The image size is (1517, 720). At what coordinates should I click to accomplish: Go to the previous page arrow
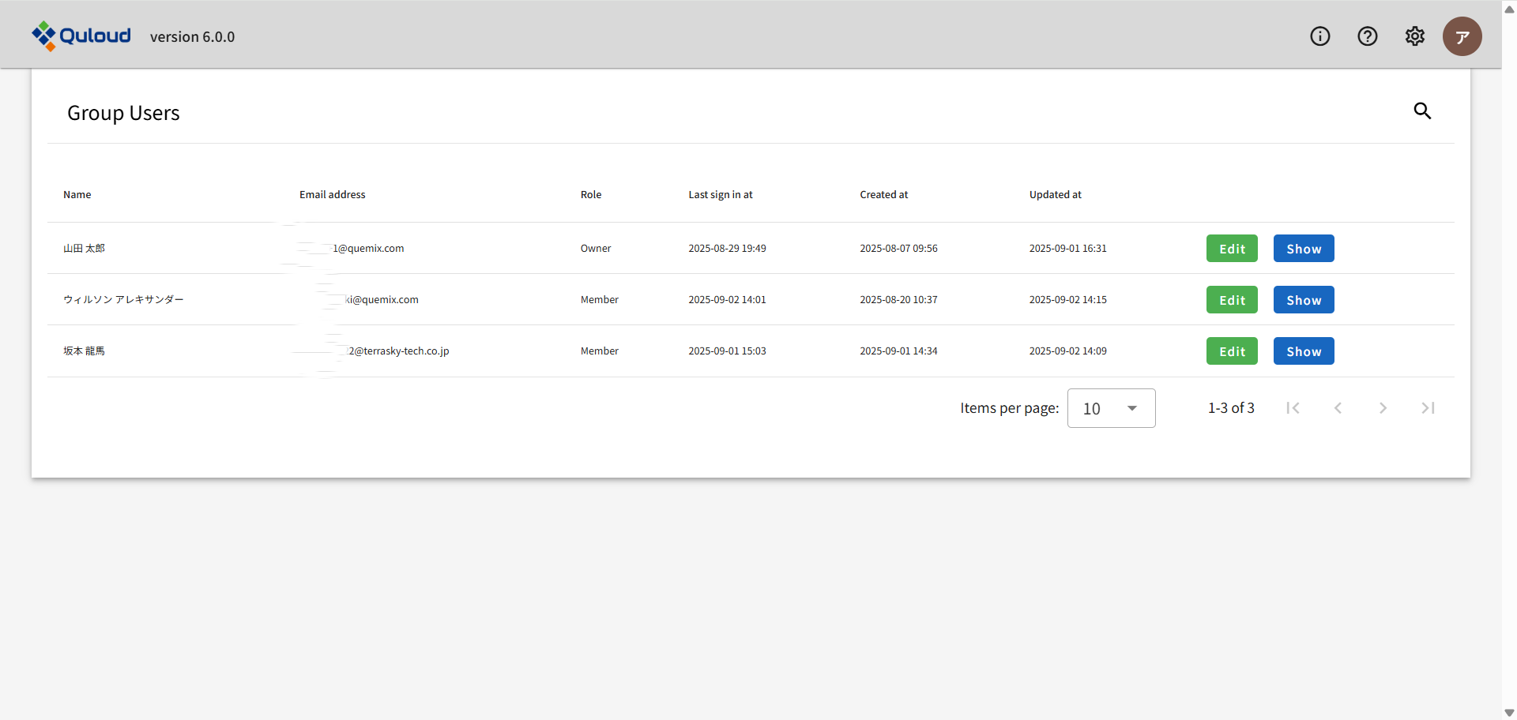tap(1338, 408)
